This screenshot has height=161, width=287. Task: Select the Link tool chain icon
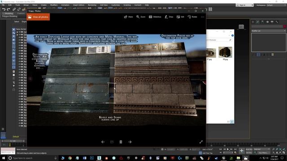coord(14,9)
